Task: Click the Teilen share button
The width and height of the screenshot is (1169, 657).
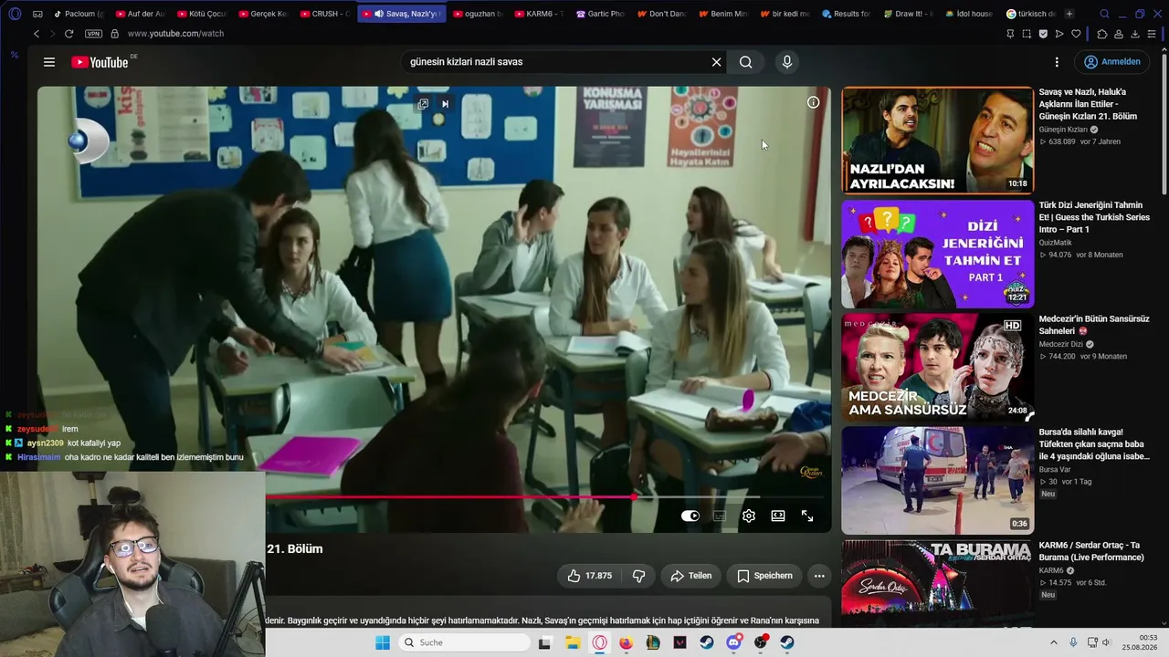Action: tap(690, 576)
